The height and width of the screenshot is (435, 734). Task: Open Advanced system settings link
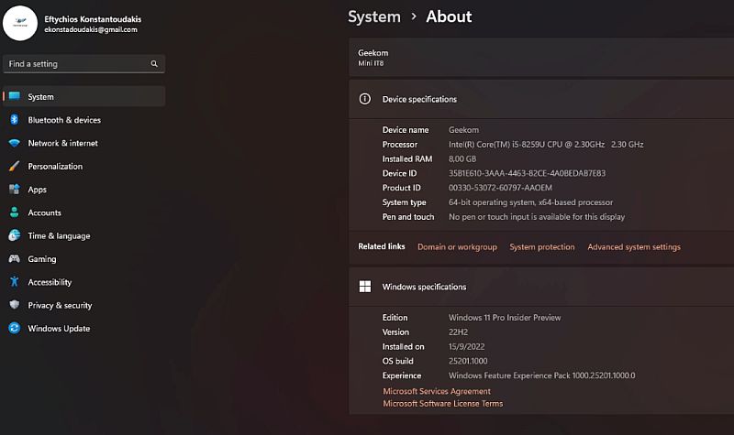click(634, 246)
